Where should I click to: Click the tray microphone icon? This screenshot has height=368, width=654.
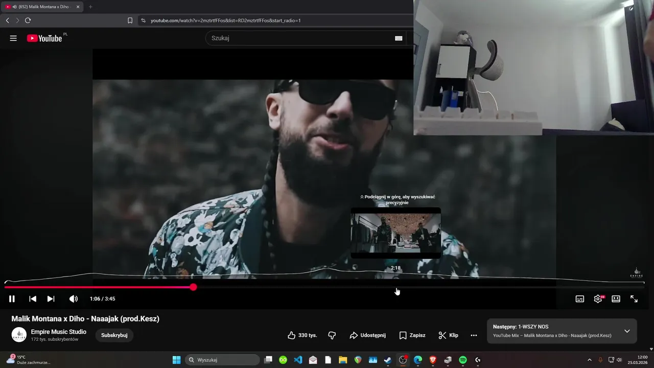coord(600,360)
